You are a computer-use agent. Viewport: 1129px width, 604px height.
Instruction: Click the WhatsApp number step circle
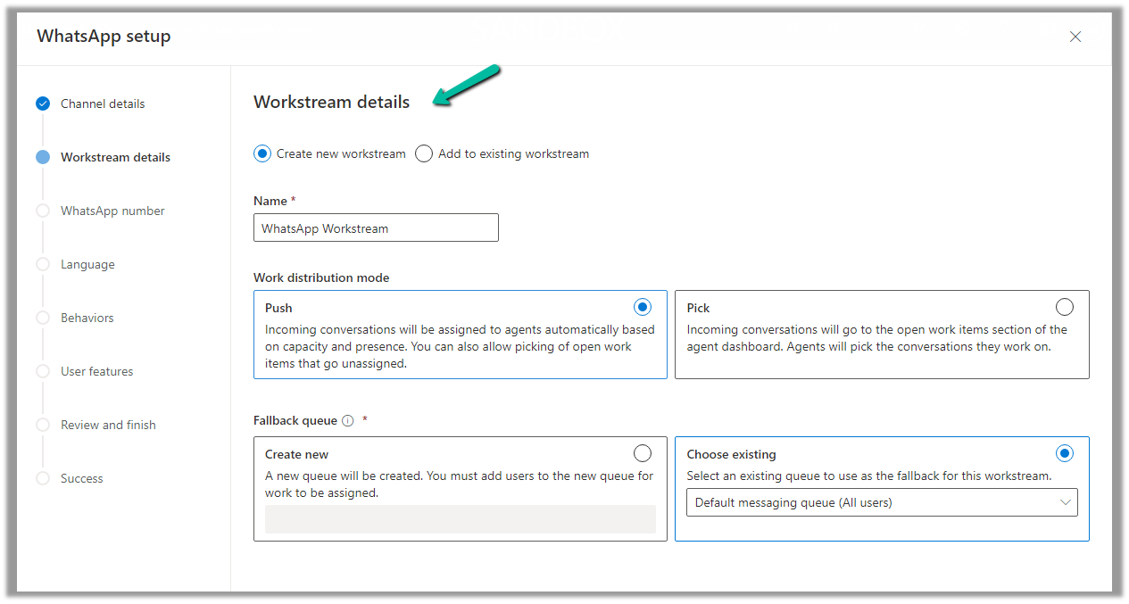[x=43, y=211]
